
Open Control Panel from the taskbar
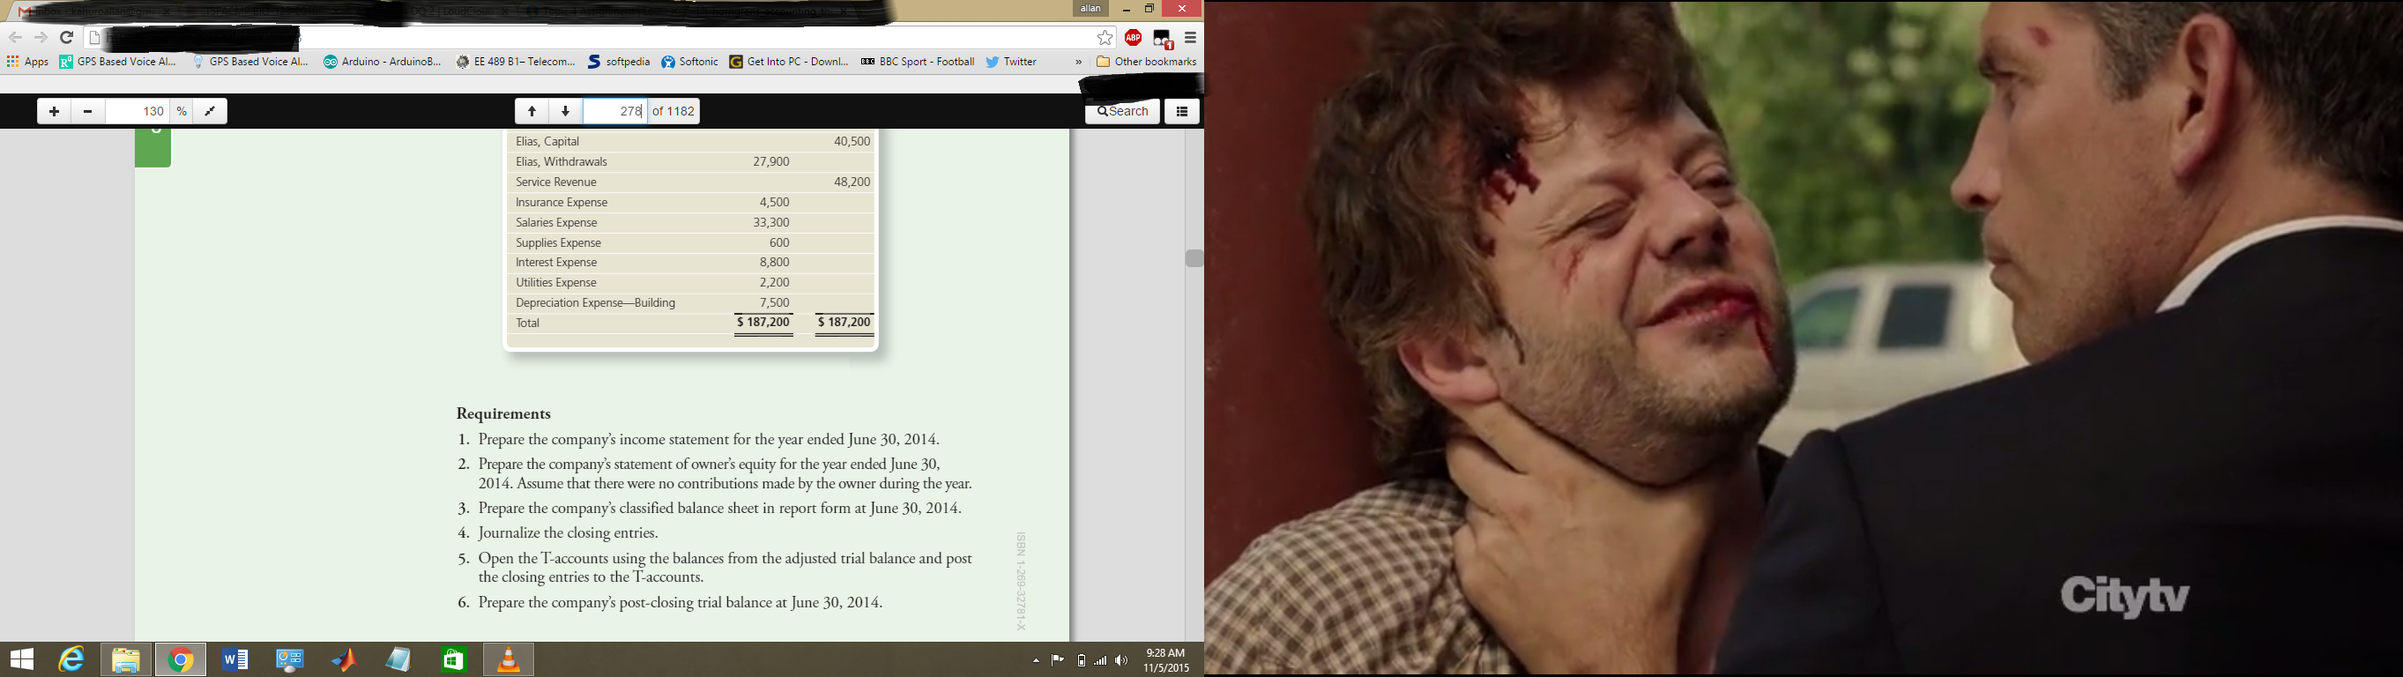coord(290,660)
